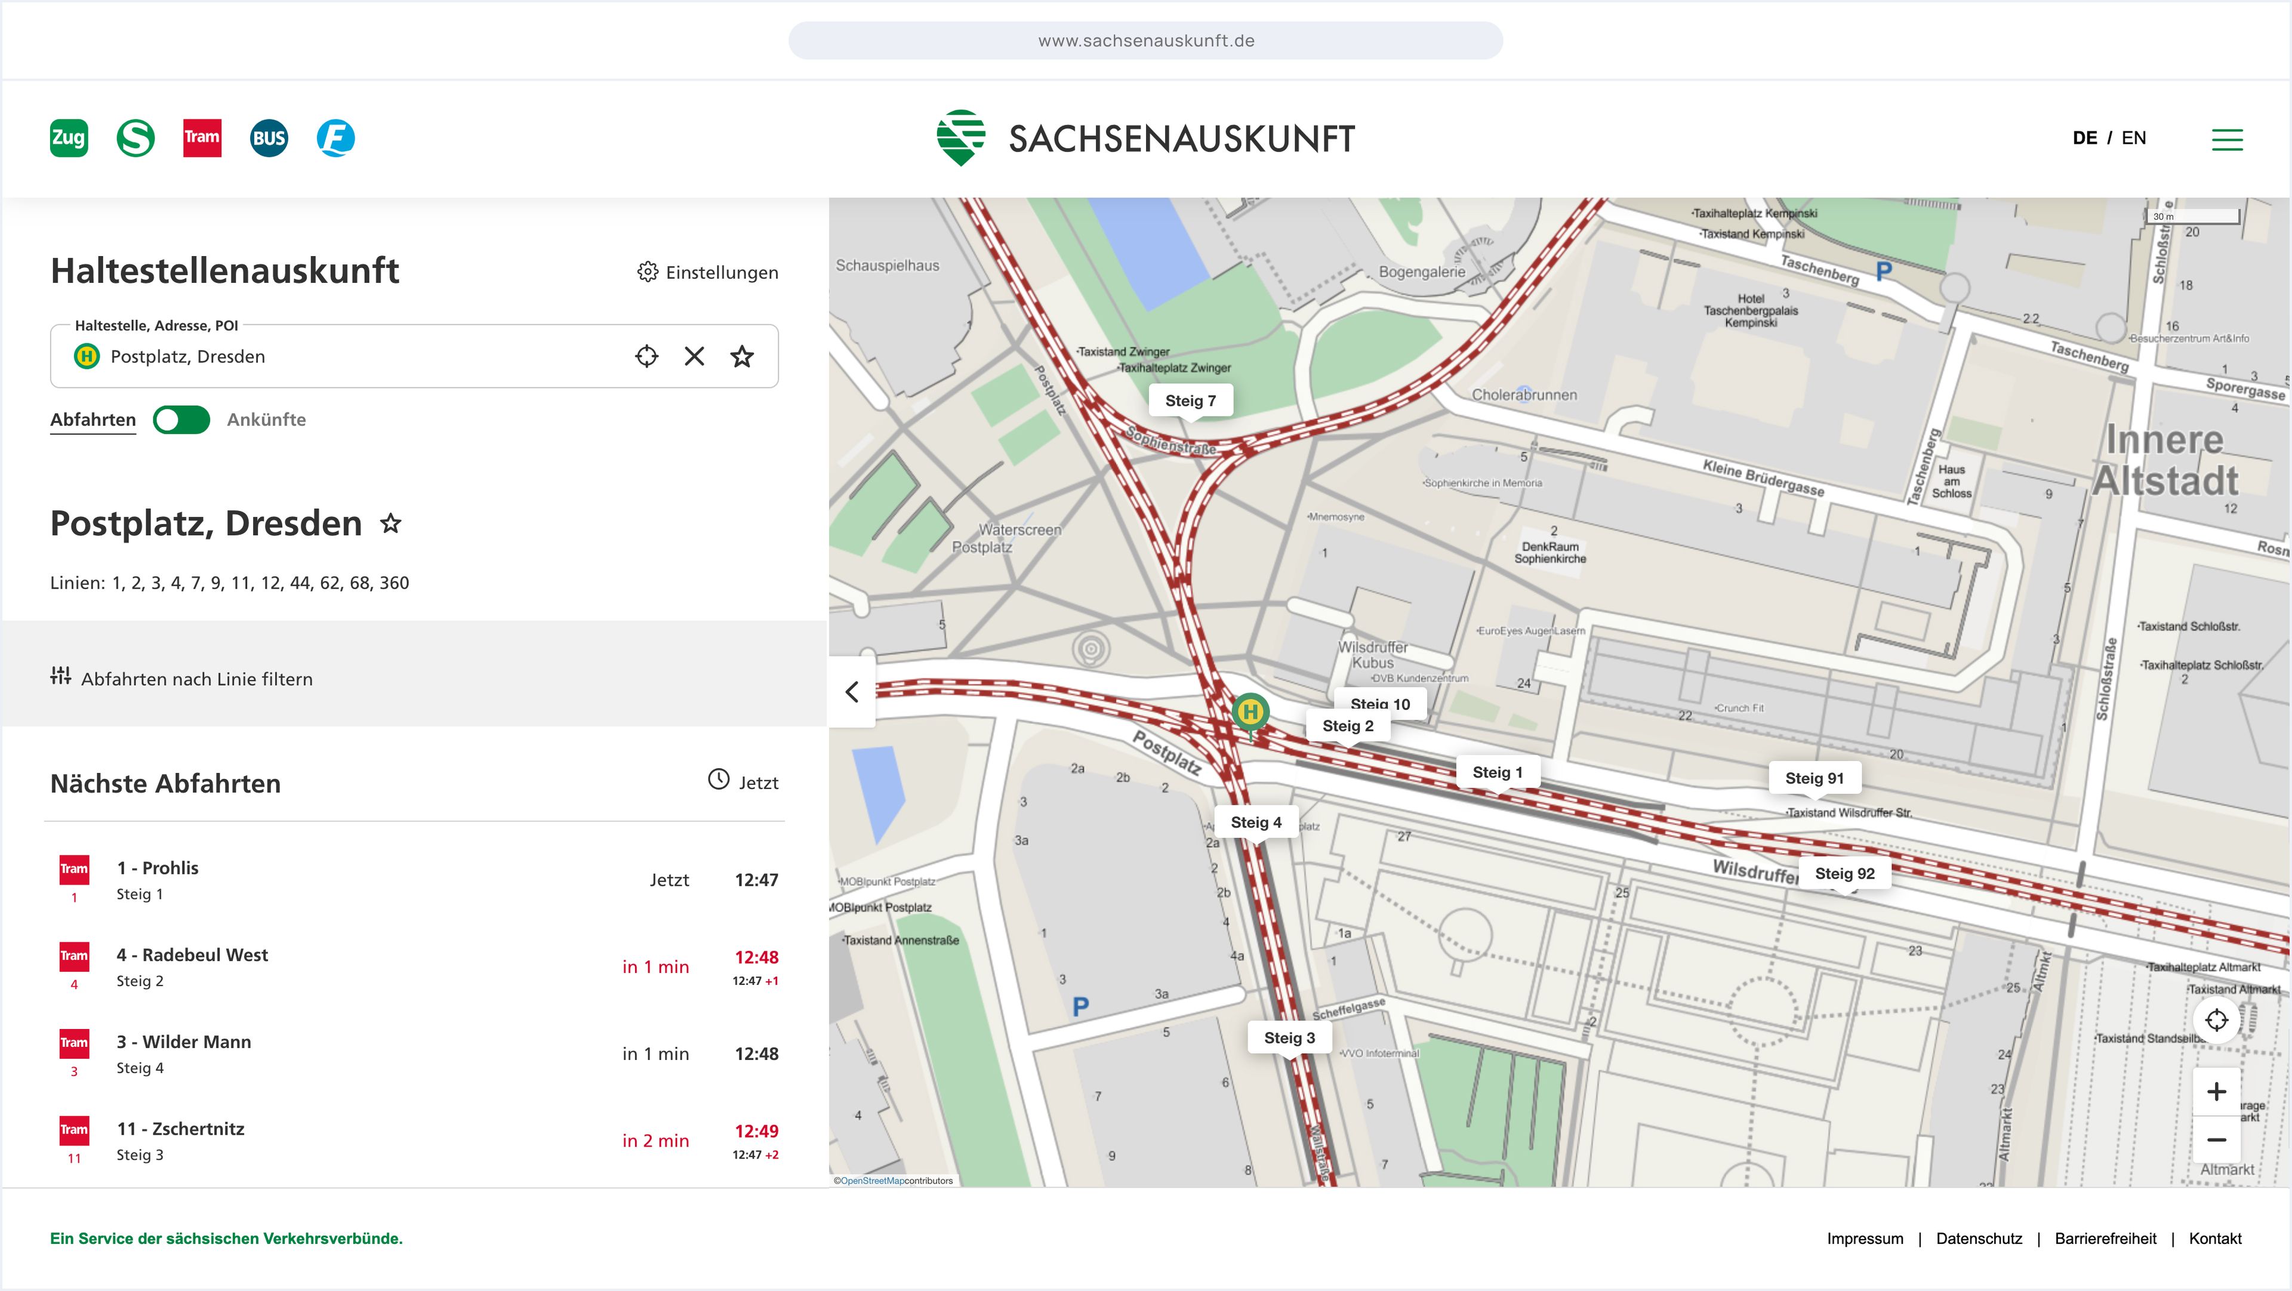Open the Impressum footer link
Viewport: 2292px width, 1291px height.
coord(1865,1238)
